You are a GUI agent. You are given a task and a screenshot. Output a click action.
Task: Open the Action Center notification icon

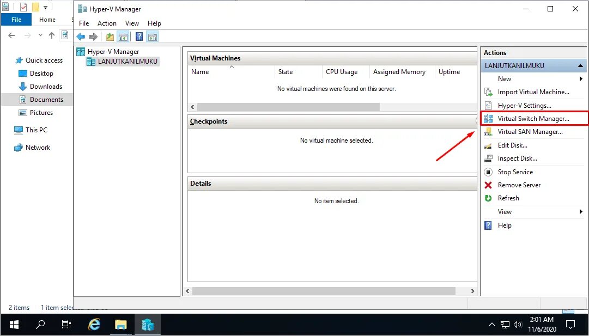pyautogui.click(x=570, y=325)
